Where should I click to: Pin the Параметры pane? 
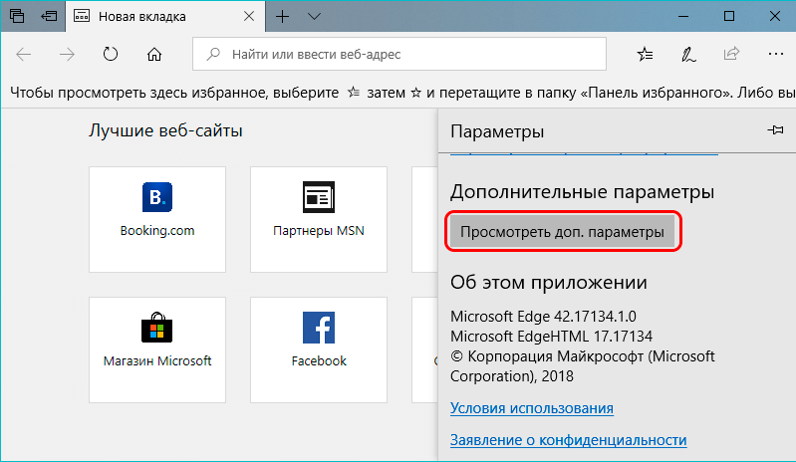click(x=775, y=130)
